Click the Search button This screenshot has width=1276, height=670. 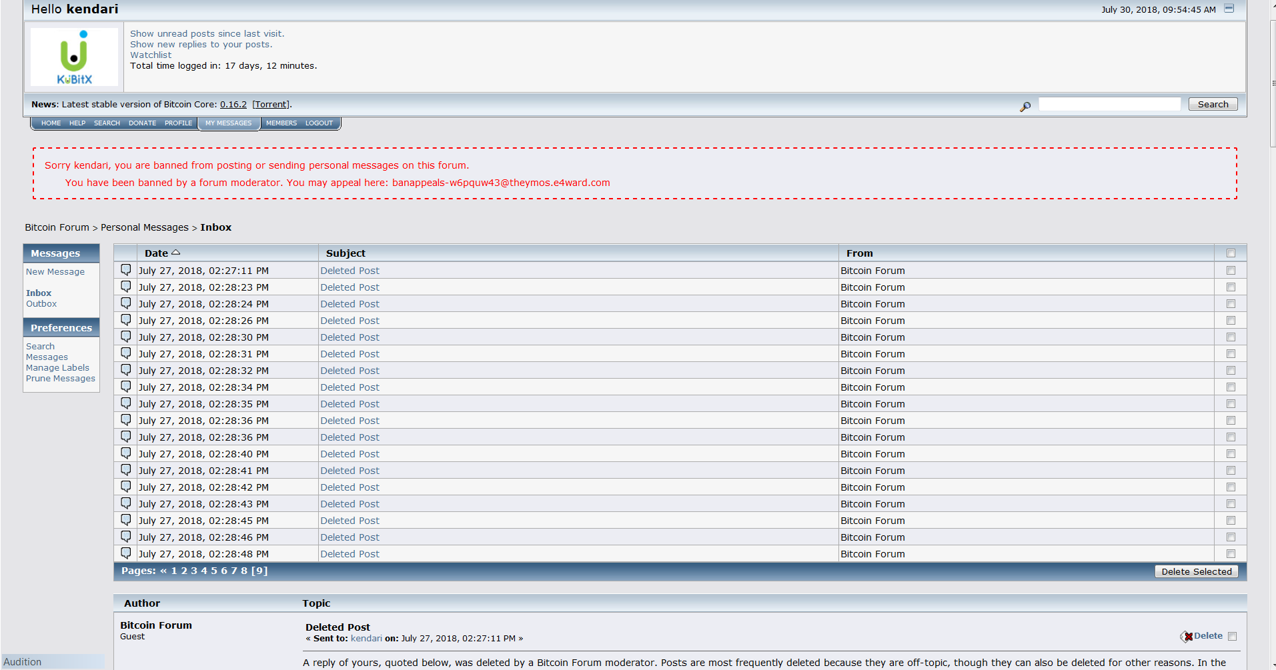(x=1213, y=104)
